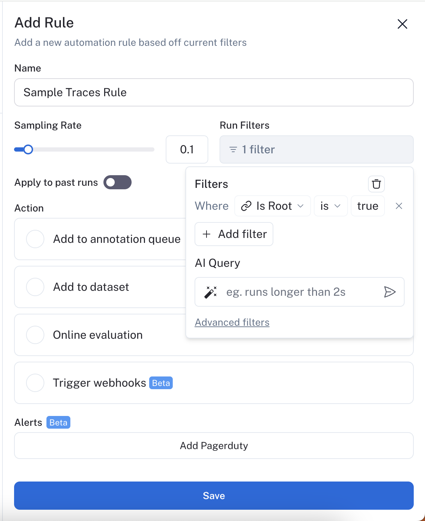
Task: Click the trash icon to clear filters
Action: click(x=376, y=184)
